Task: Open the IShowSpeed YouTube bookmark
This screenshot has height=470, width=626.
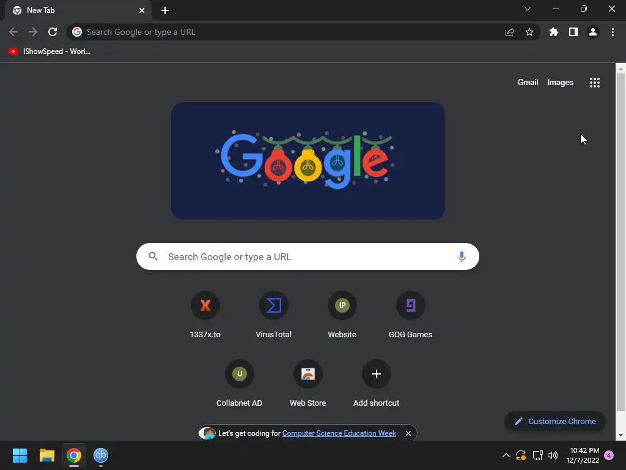Action: coord(50,51)
